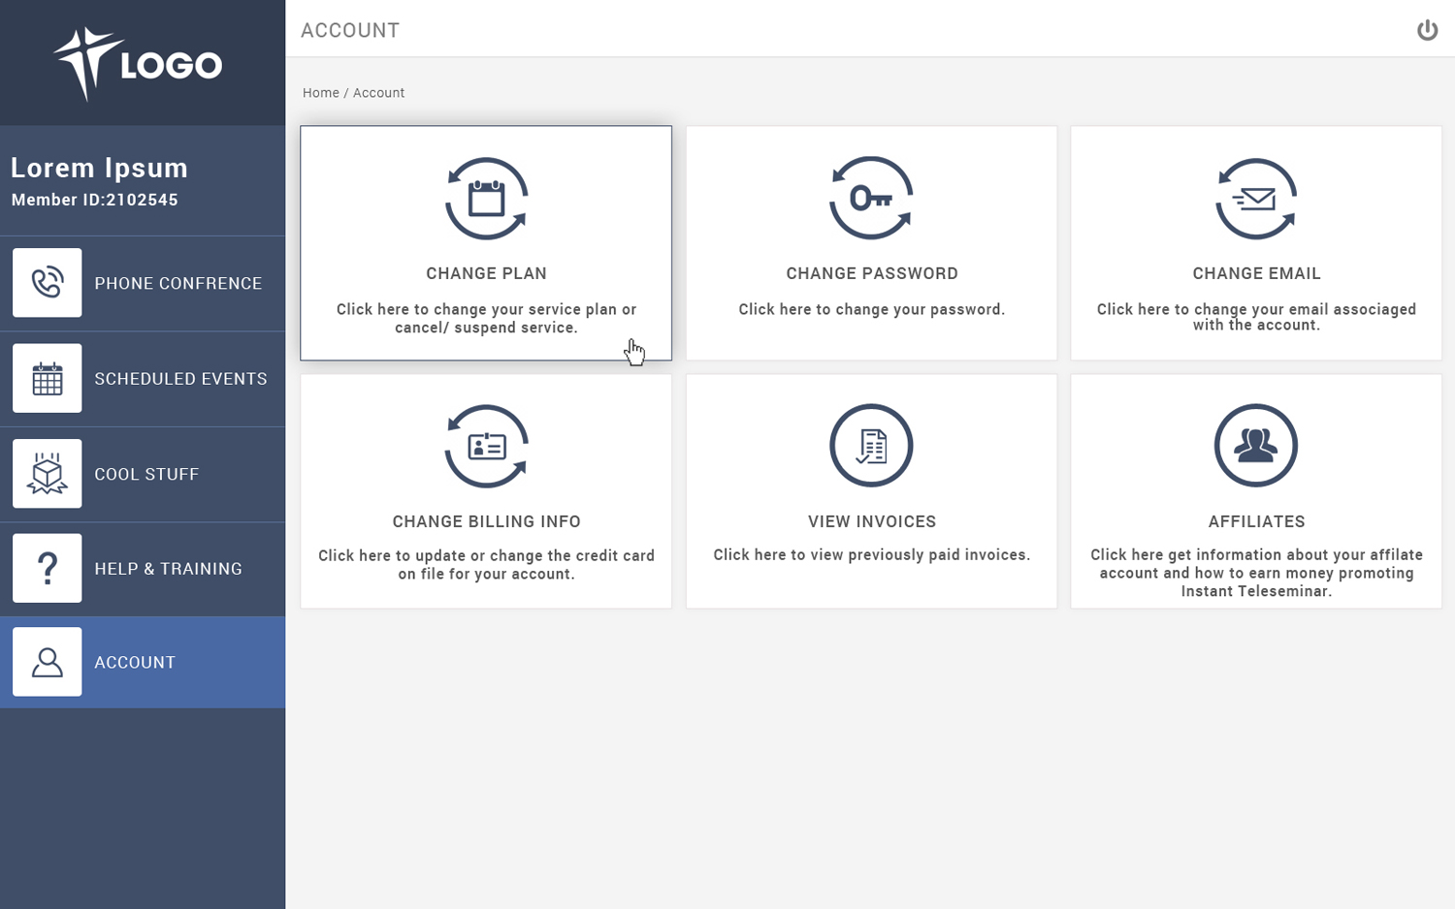Click the Phone Confrence handset icon
The width and height of the screenshot is (1455, 909).
47,283
